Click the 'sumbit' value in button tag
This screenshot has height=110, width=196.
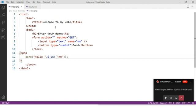tap(65, 45)
